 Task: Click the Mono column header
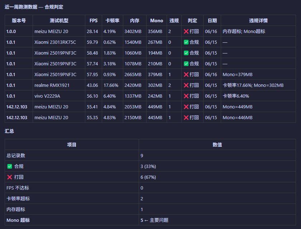[157, 20]
